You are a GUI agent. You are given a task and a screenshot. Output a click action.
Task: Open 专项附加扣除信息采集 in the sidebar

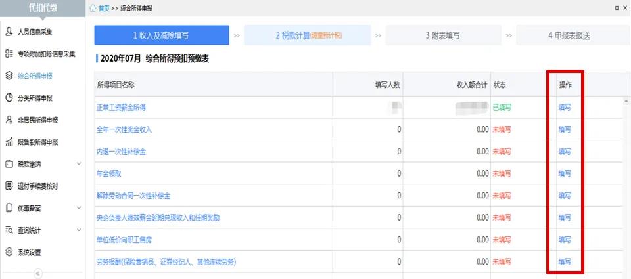[47, 54]
